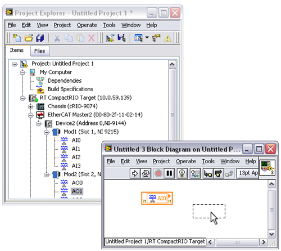Toggle the Retain Wire Values button
281x251 pixels.
[x=195, y=173]
